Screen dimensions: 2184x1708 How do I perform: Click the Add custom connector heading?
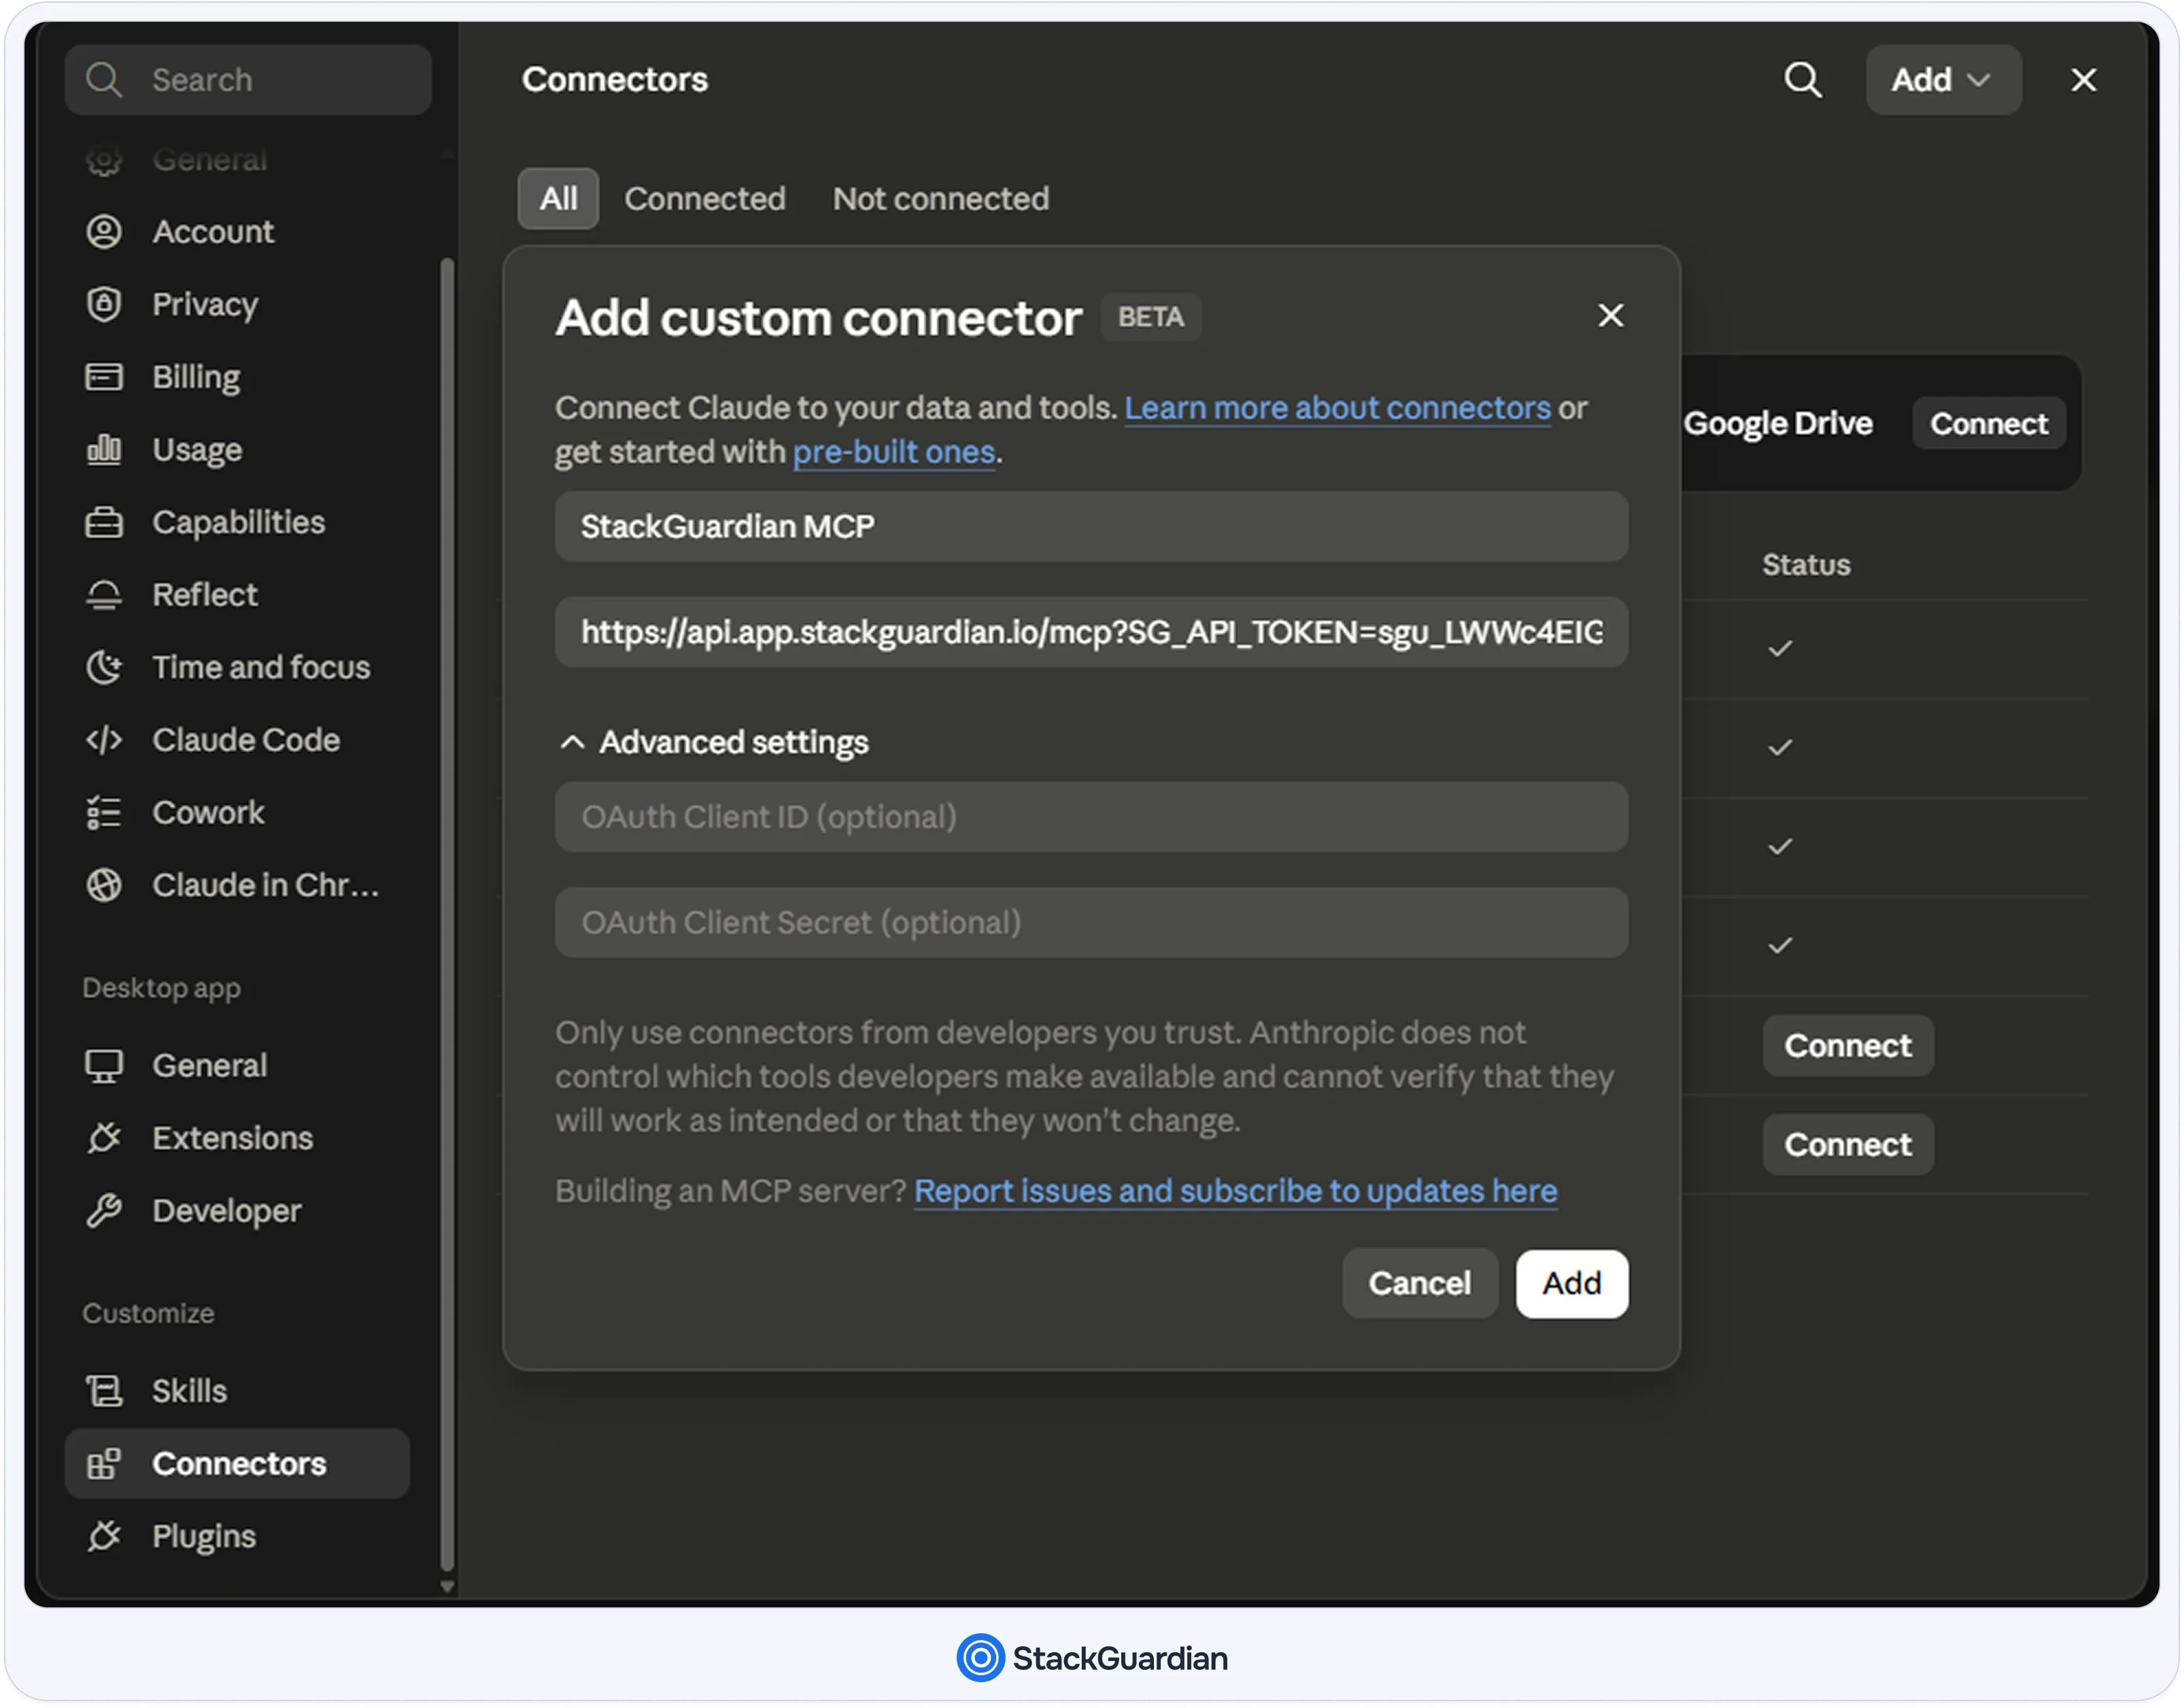click(x=819, y=318)
